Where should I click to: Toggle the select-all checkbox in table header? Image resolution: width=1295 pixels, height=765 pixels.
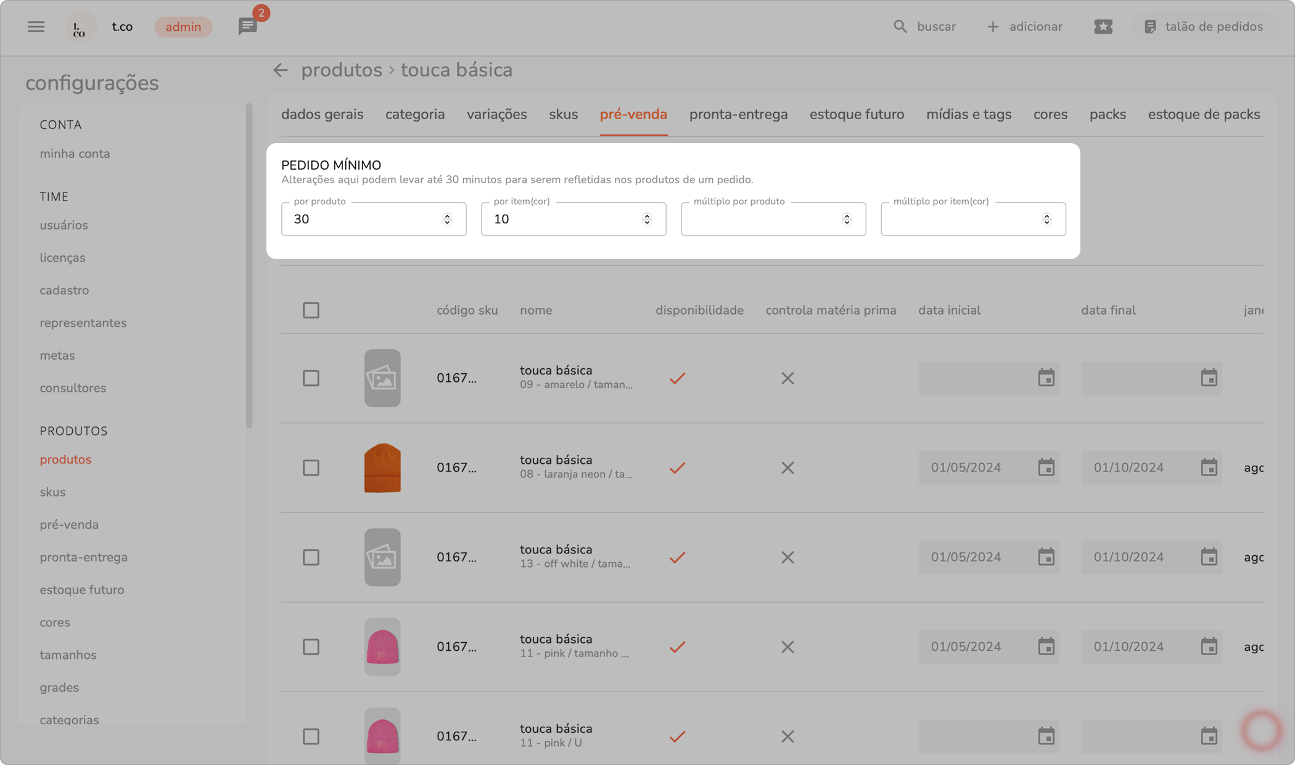coord(311,310)
